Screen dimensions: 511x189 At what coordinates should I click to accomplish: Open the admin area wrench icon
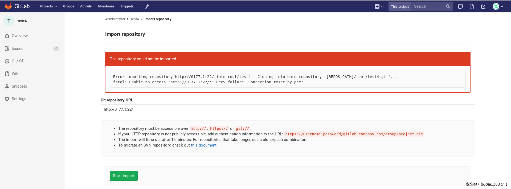(x=147, y=6)
